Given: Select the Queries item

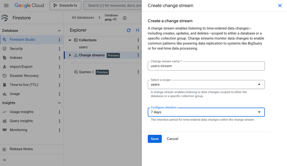Looking at the screenshot, I should point(86,72).
